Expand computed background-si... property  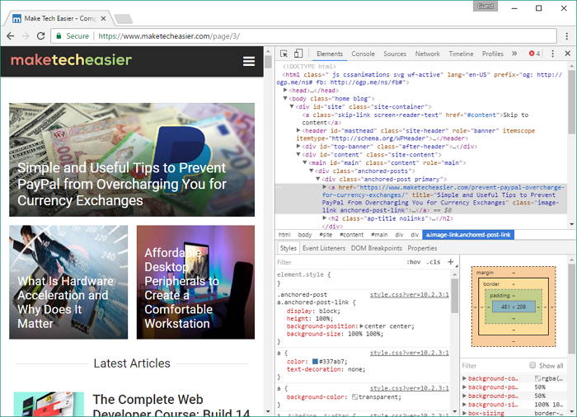[464, 405]
